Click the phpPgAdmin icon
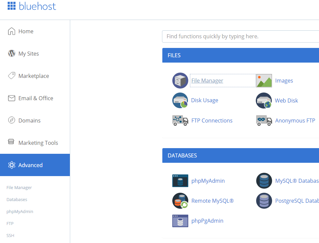This screenshot has width=319, height=243. click(x=180, y=221)
